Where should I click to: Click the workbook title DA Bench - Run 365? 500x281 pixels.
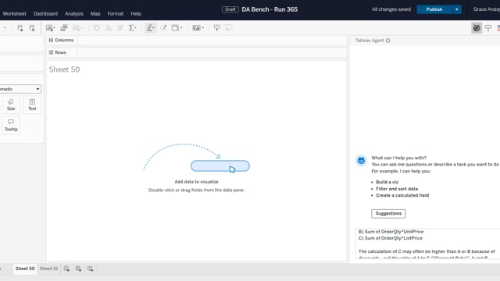270,9
